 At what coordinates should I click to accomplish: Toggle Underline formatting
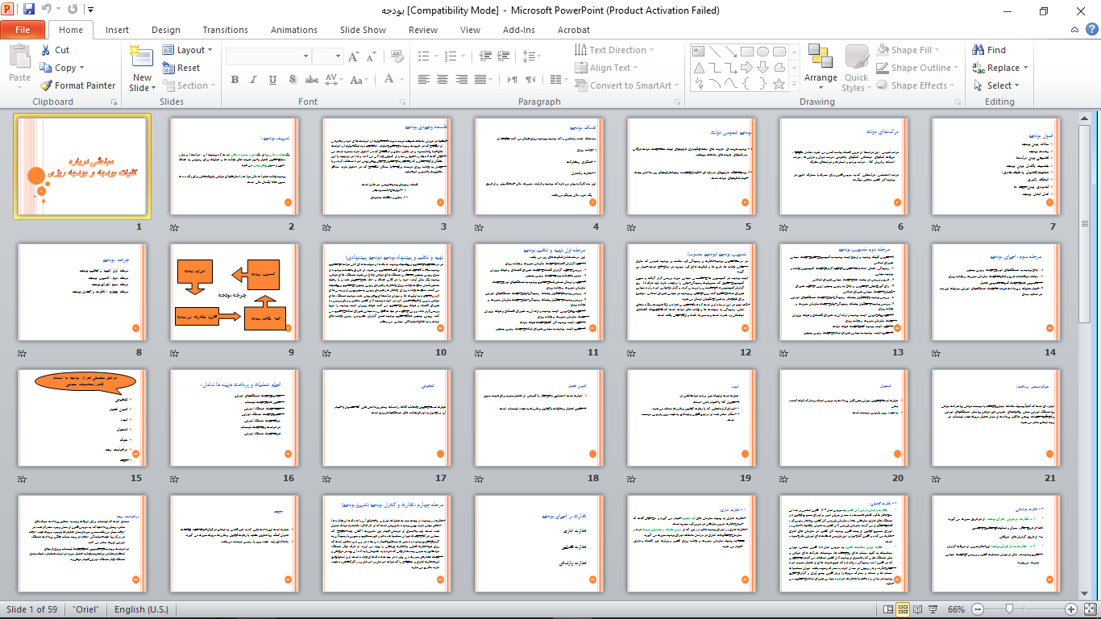tap(272, 80)
